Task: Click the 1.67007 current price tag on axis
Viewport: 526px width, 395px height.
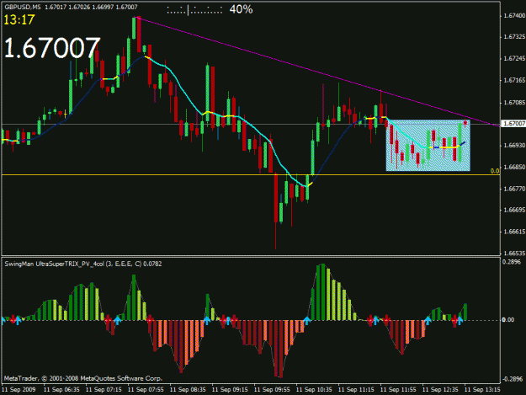Action: [x=513, y=124]
